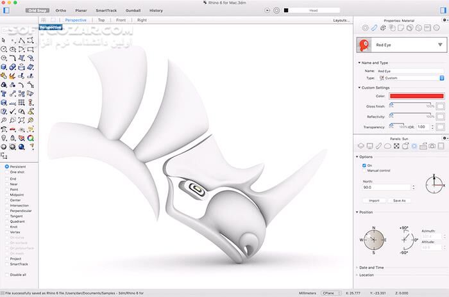Switch to the Front viewport tab
449x297 pixels.
[121, 20]
